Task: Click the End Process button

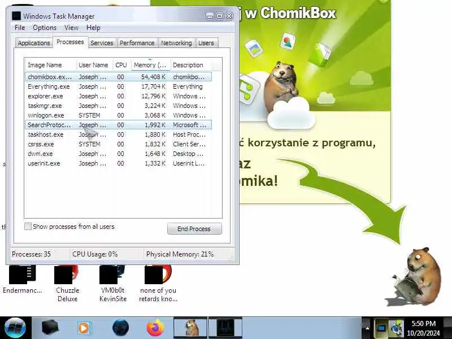Action: point(194,229)
